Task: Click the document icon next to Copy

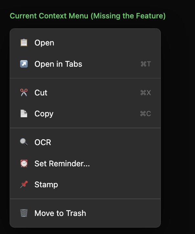Action: click(24, 114)
